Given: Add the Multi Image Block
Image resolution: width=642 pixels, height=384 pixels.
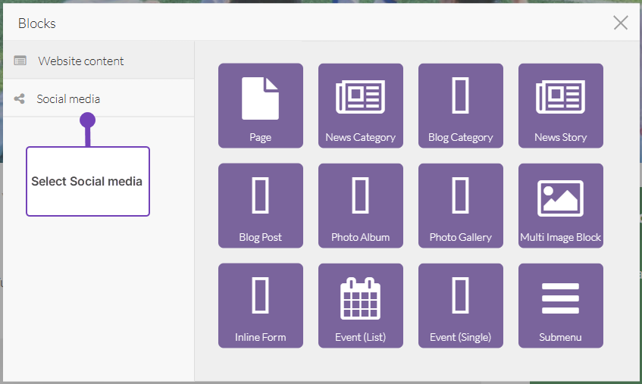Looking at the screenshot, I should [x=560, y=205].
